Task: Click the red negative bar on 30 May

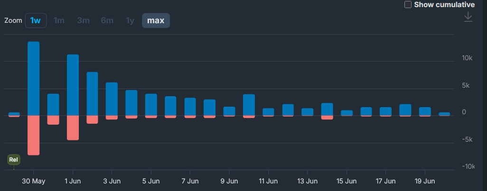Action: 34,135
